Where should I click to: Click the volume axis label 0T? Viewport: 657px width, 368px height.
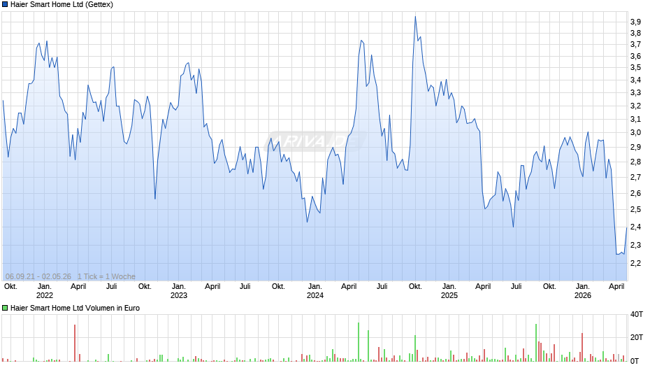635,361
